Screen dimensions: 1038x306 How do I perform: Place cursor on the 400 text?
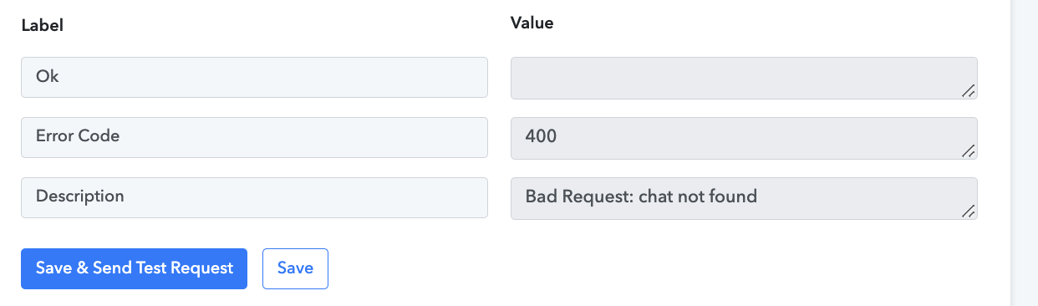542,136
